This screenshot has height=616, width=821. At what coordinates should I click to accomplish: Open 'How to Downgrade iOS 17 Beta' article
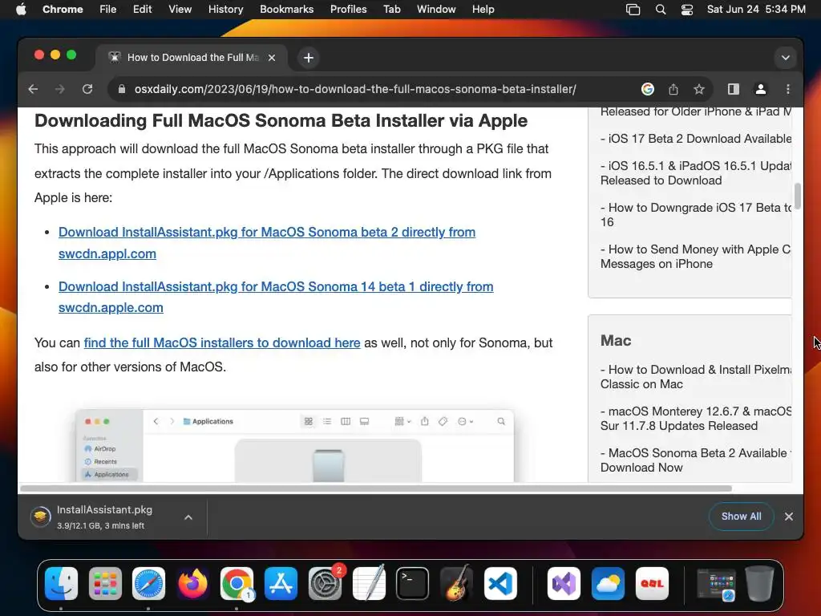coord(696,215)
